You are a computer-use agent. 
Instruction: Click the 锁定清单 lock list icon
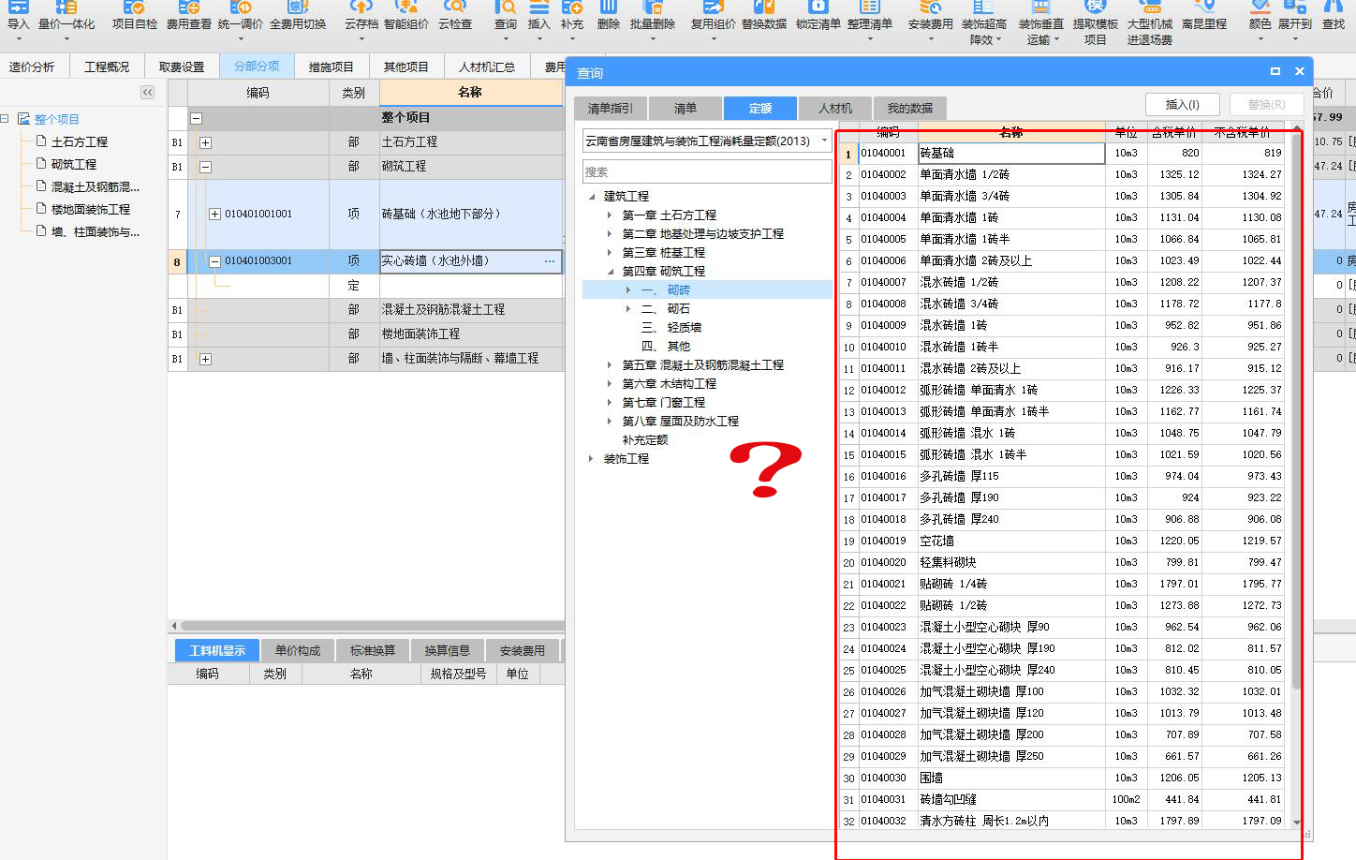click(818, 16)
